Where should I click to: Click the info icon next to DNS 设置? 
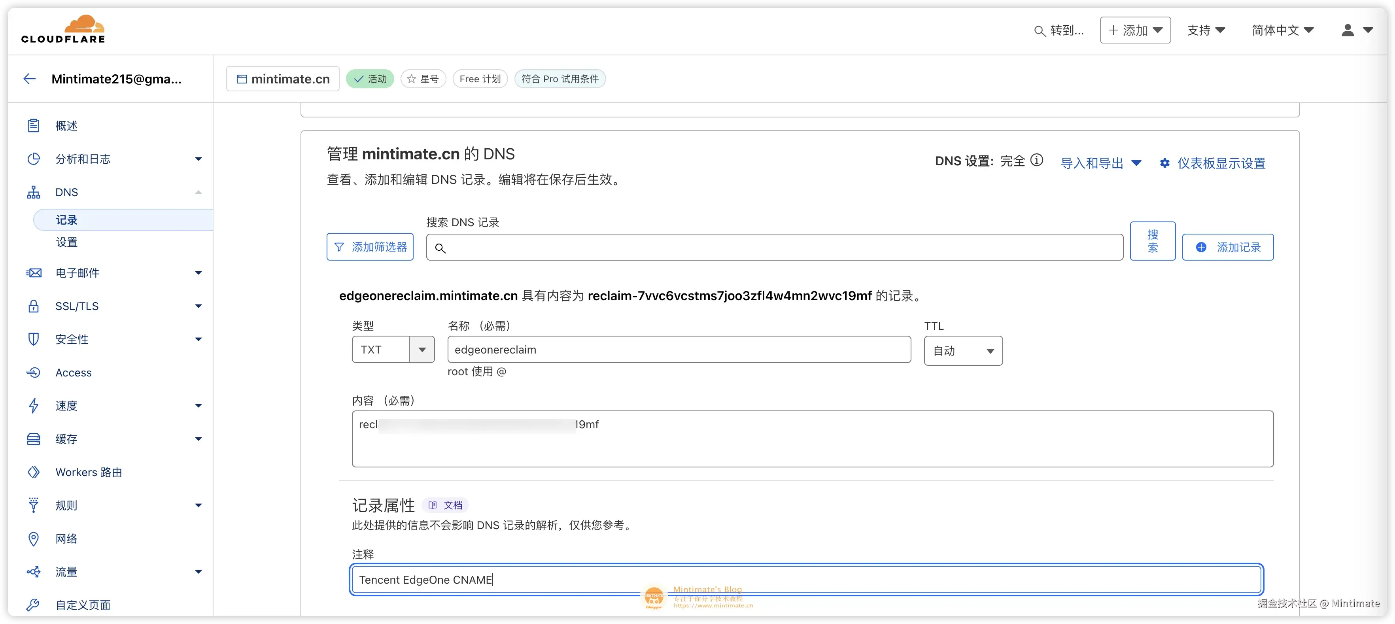pyautogui.click(x=1036, y=160)
